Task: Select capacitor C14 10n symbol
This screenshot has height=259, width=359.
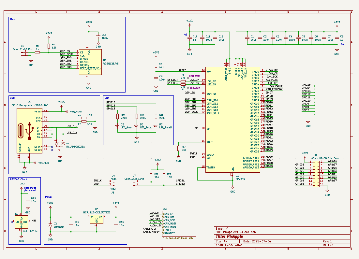Action: [x=28, y=200]
